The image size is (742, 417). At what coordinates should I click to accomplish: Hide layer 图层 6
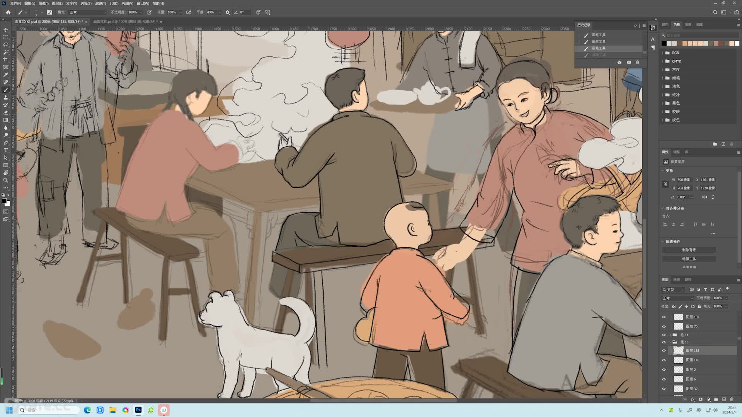(x=664, y=379)
